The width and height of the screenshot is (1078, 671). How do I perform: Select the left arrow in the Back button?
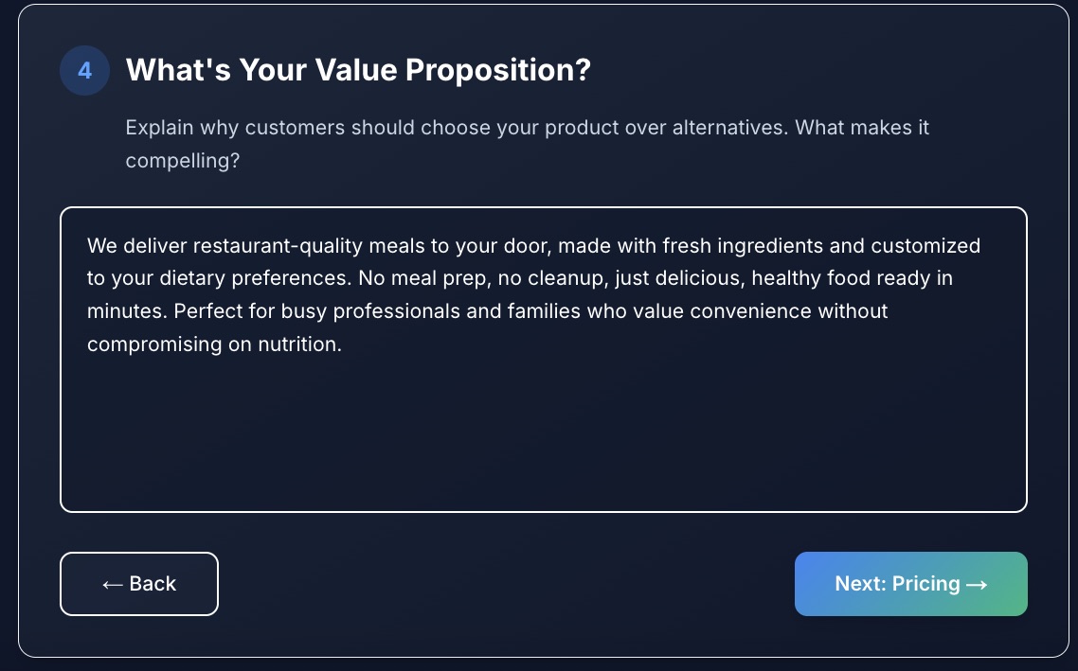(x=111, y=584)
